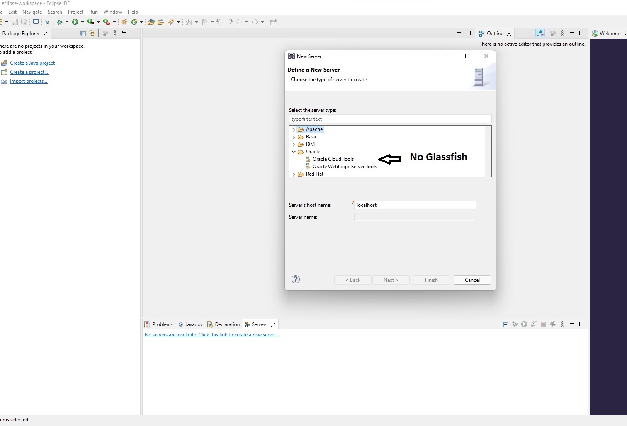Viewport: 627px width, 426px height.
Task: Switch to the Declaration tab
Action: tap(224, 324)
